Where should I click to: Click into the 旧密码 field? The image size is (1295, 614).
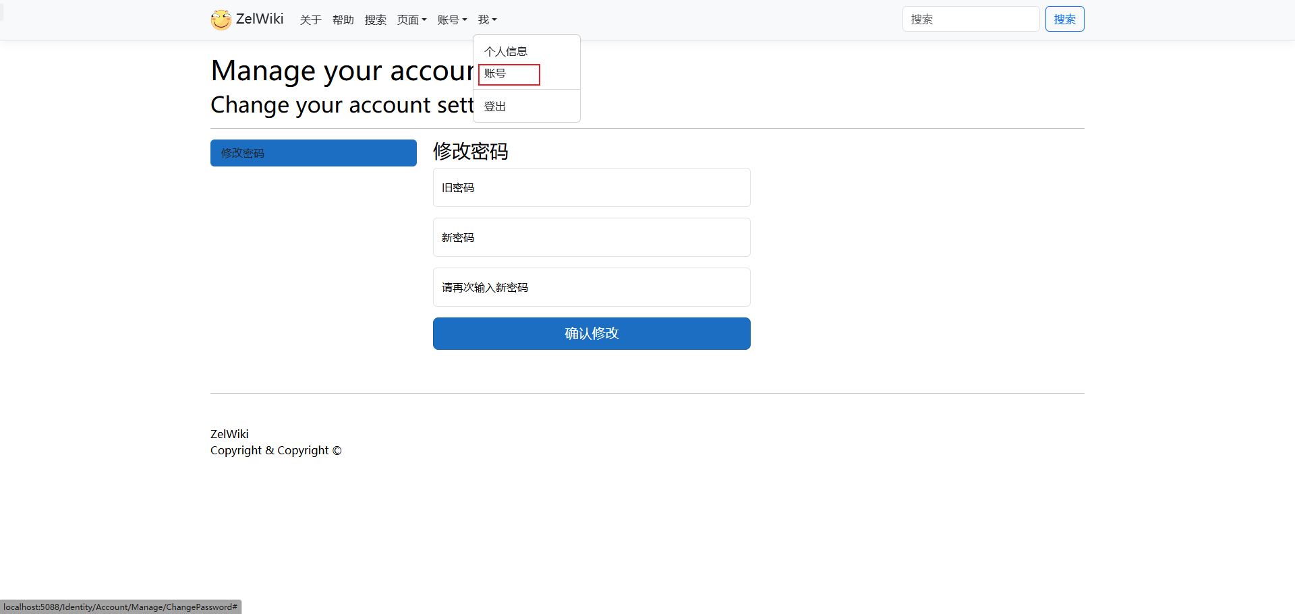click(x=591, y=187)
